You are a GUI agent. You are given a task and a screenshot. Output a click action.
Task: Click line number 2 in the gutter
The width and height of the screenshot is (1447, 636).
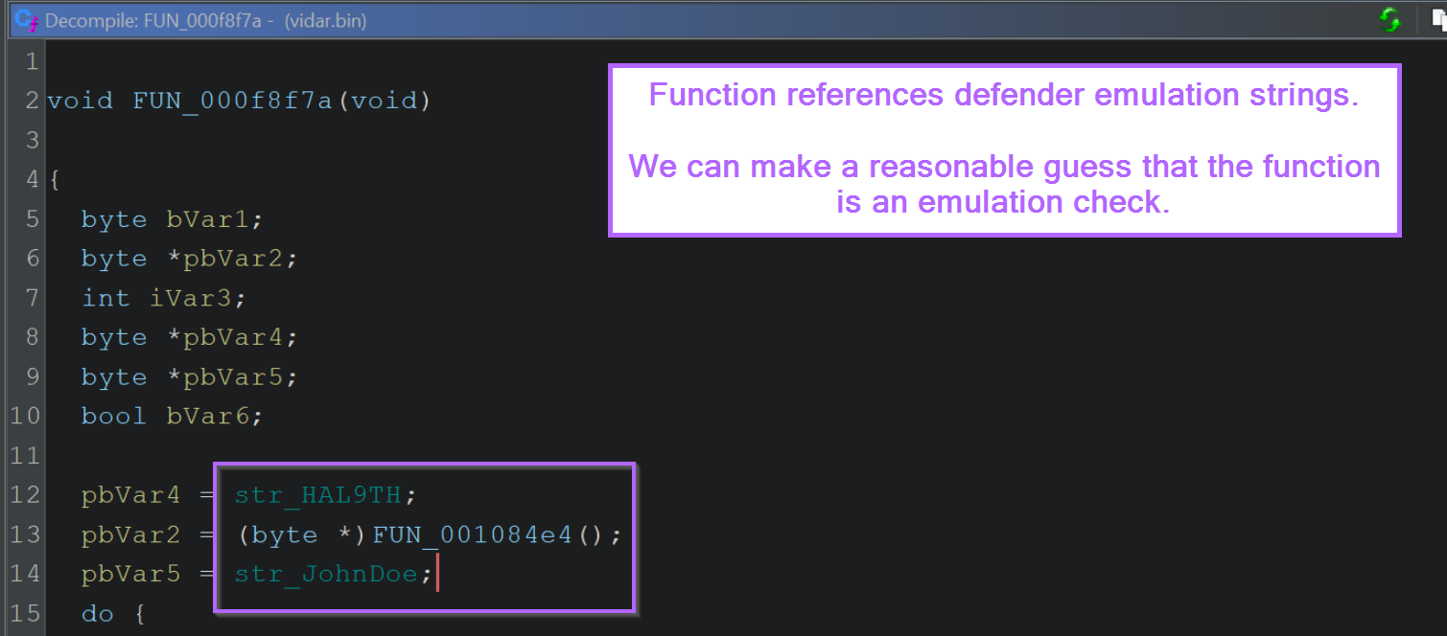[33, 101]
